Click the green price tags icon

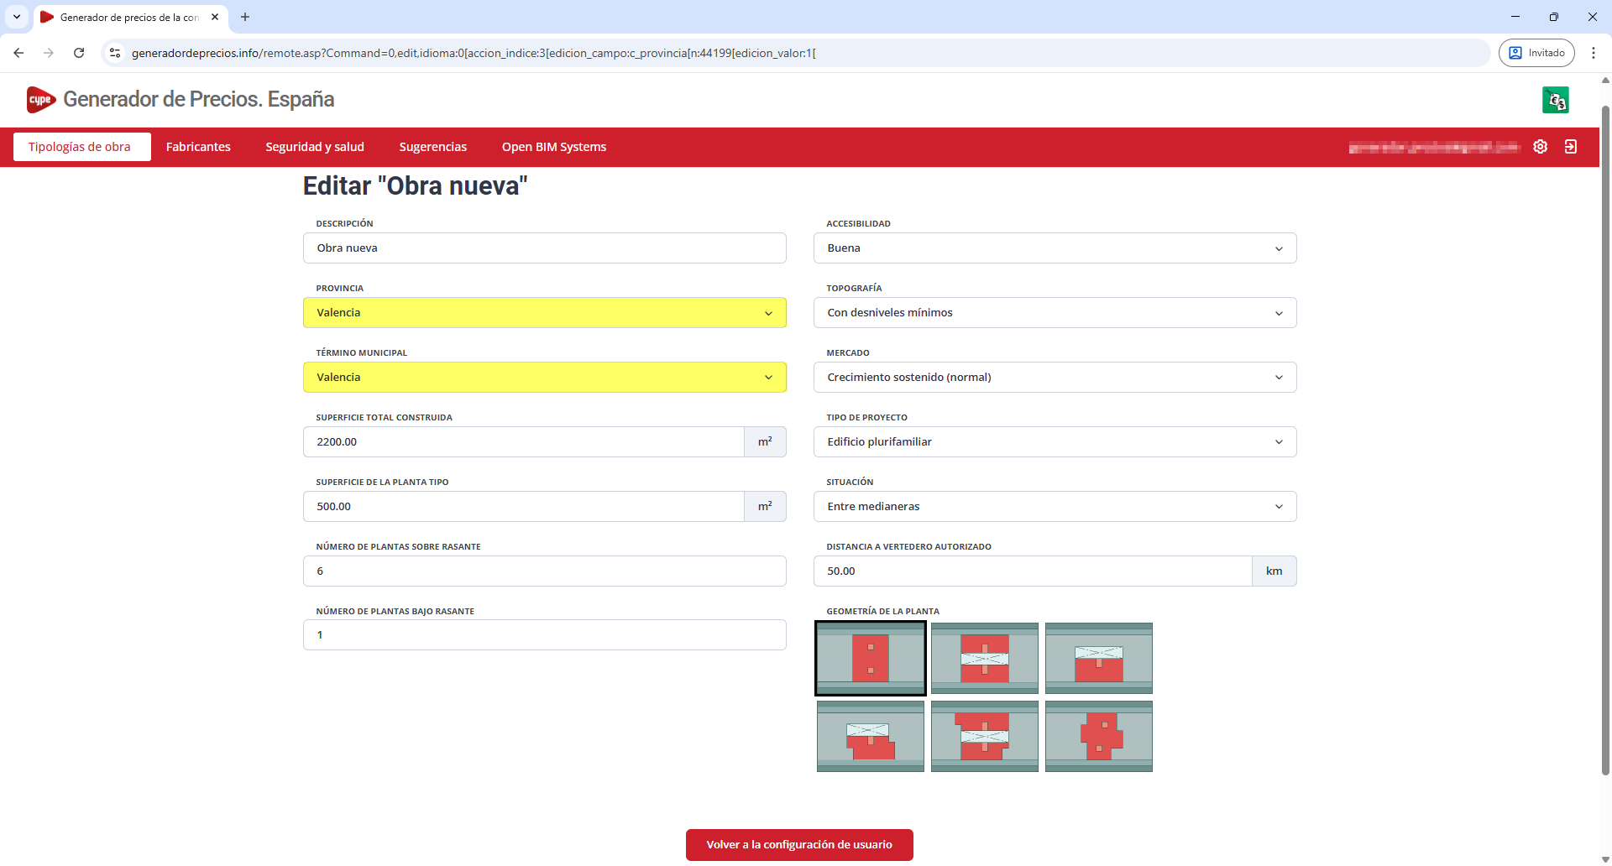coord(1555,100)
